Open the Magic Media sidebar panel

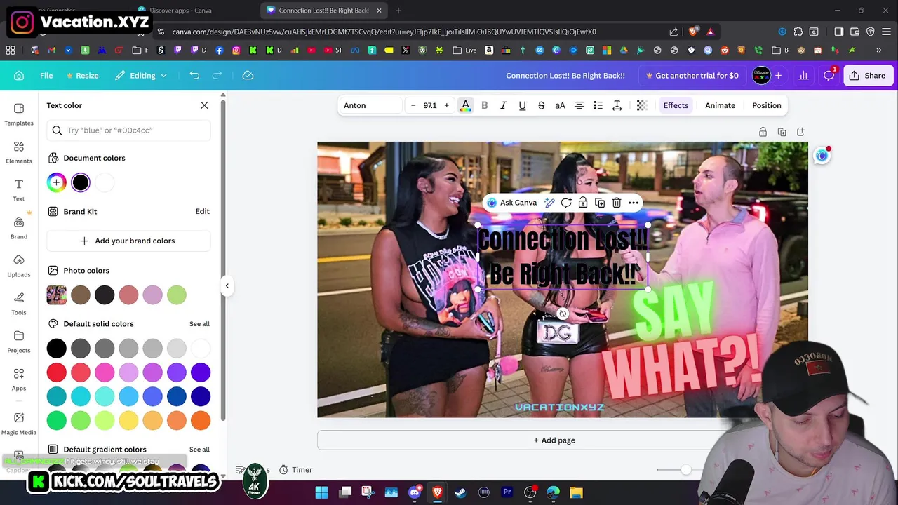(x=19, y=423)
